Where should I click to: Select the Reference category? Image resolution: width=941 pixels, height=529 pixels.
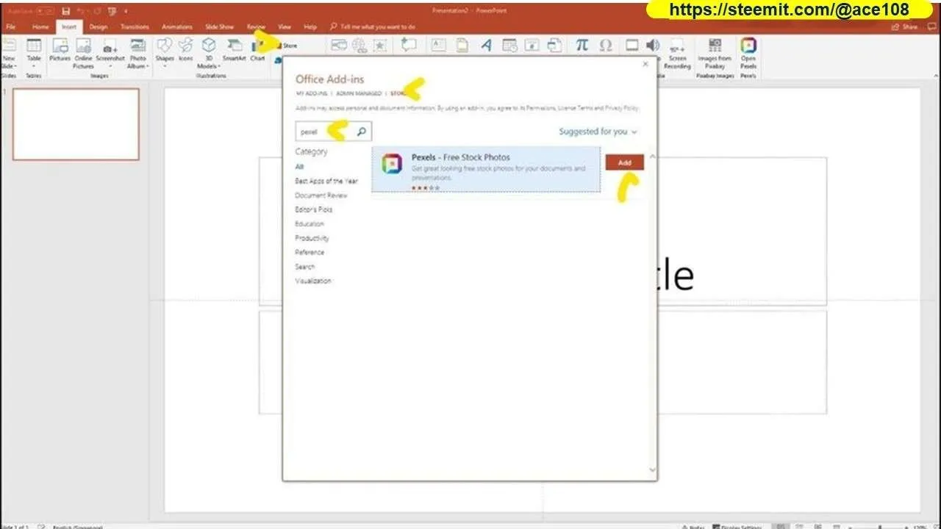click(x=310, y=252)
